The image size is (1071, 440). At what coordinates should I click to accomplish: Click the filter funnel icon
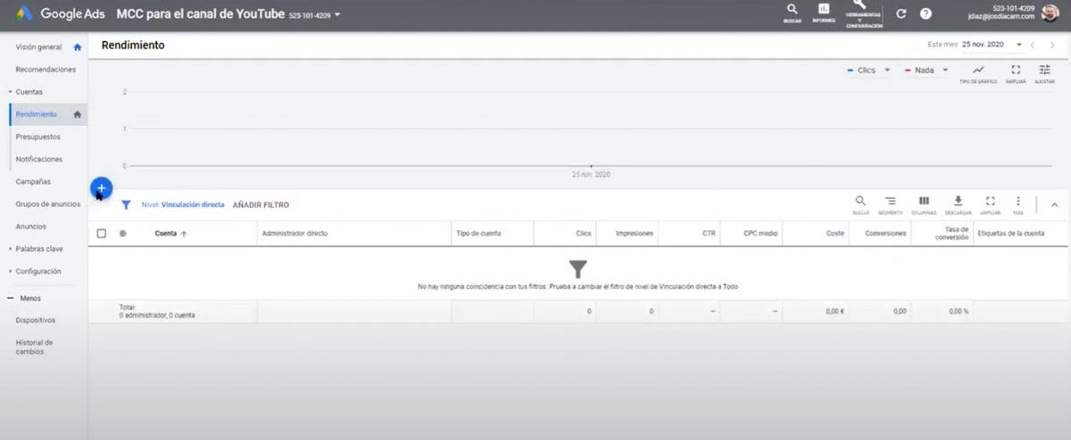pos(126,204)
